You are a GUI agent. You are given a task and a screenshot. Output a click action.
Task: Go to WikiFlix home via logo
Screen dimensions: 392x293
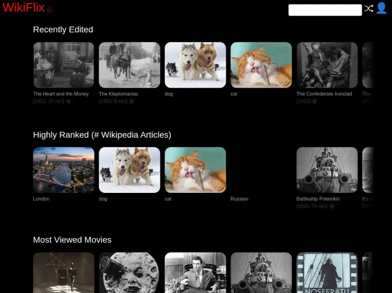click(x=24, y=7)
